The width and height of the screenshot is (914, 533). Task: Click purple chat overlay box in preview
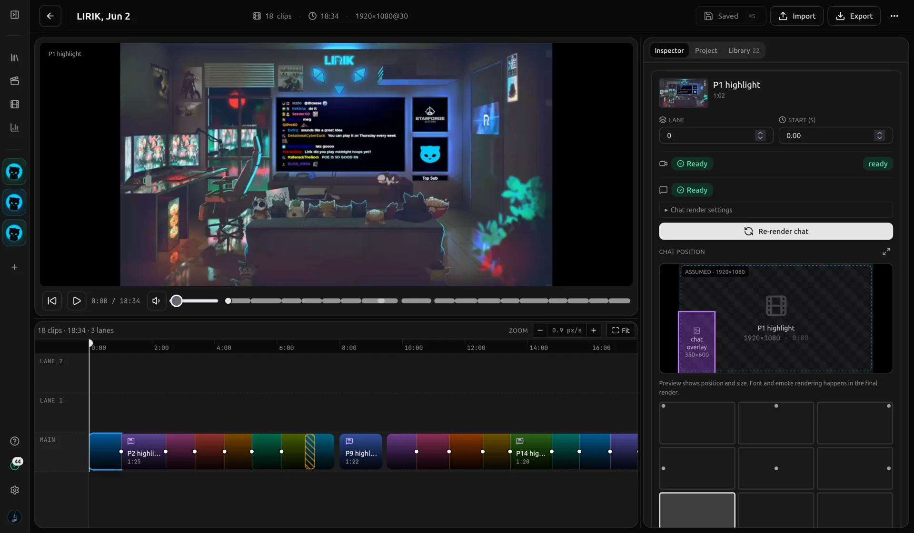pos(696,342)
